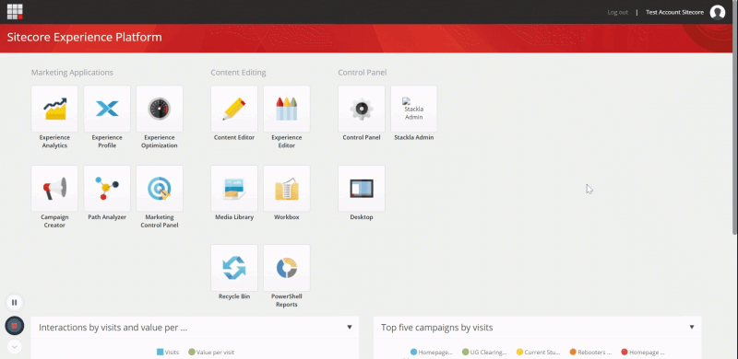Launch PowerShell Reports

tap(287, 268)
